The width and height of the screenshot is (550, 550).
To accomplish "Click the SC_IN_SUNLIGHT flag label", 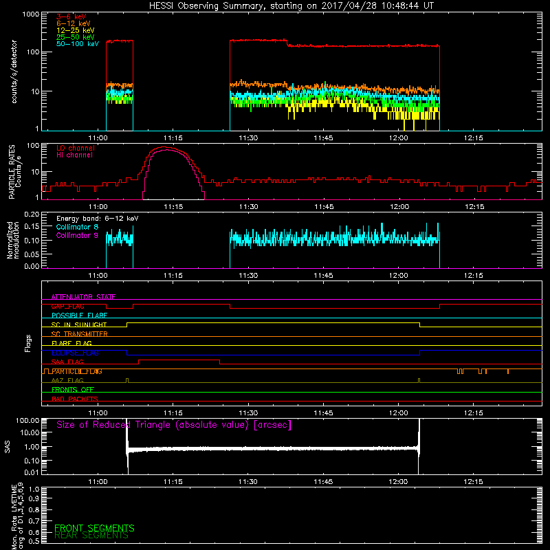I will tap(79, 324).
